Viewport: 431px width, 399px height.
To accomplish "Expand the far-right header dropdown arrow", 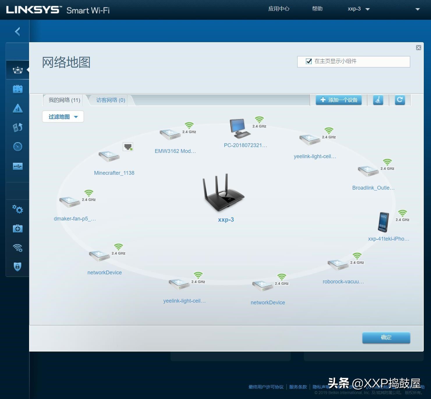I will (417, 9).
